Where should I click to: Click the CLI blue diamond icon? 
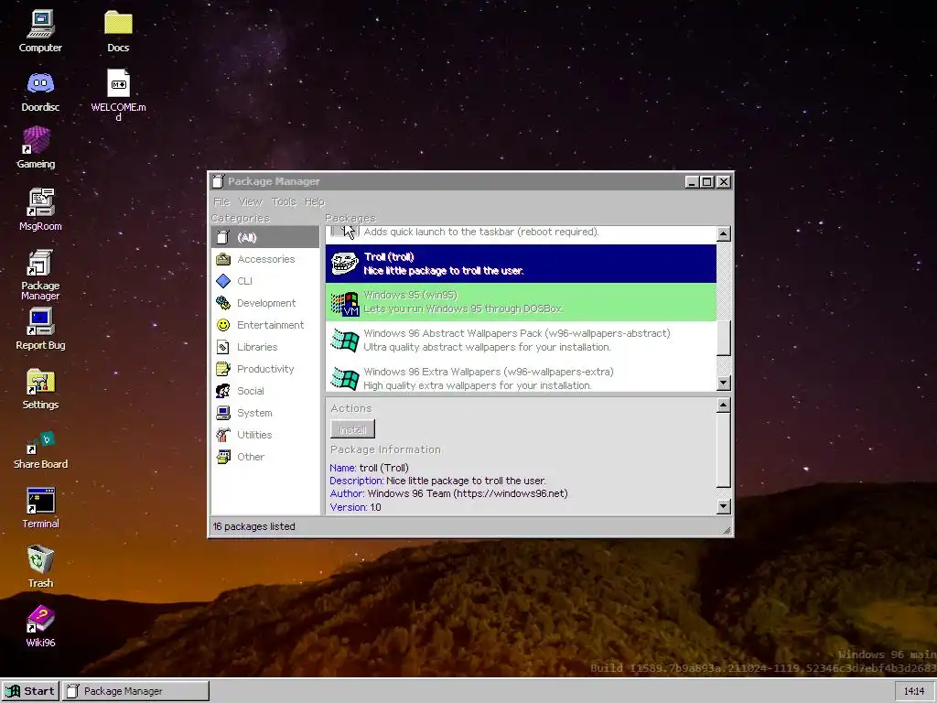coord(223,281)
